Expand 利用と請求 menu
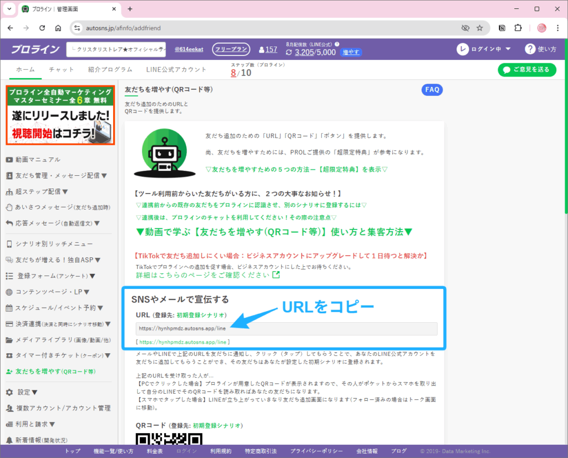 point(31,424)
